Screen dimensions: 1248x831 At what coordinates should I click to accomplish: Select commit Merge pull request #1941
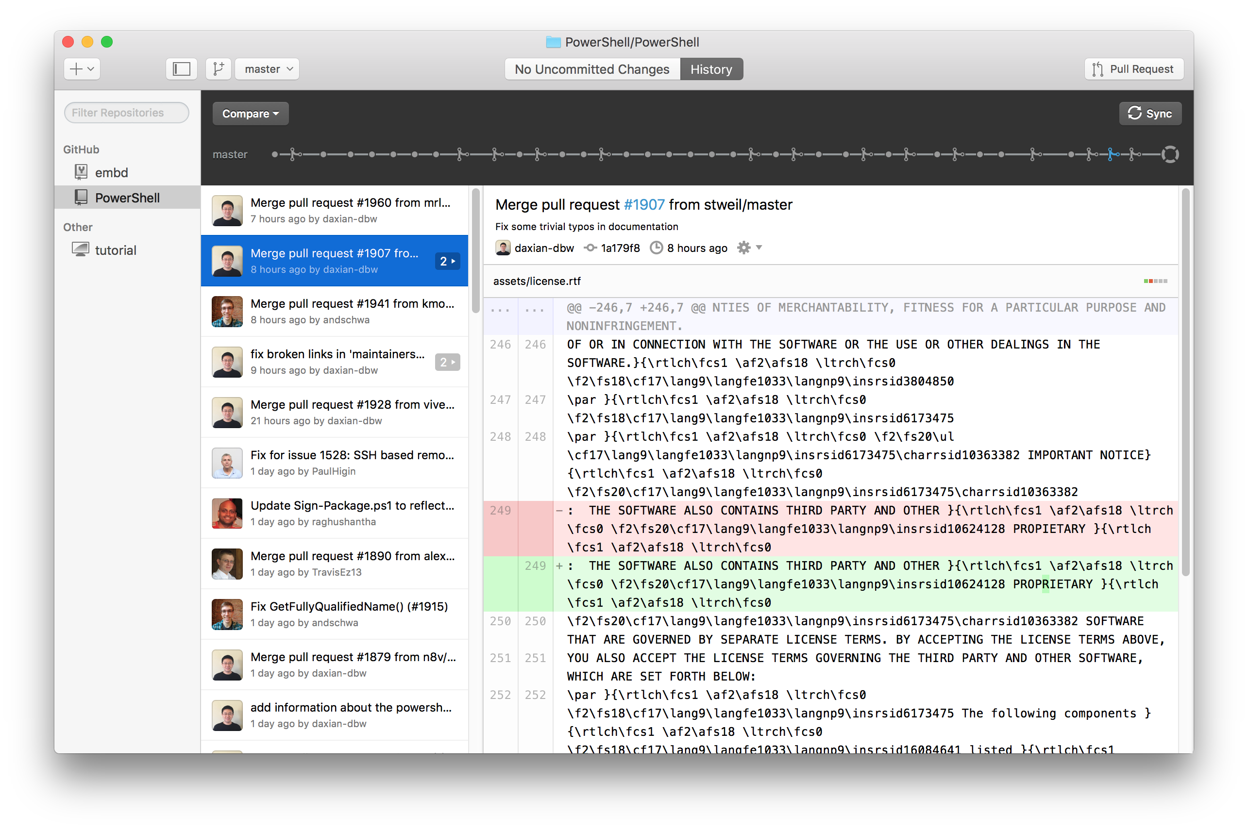pos(335,311)
